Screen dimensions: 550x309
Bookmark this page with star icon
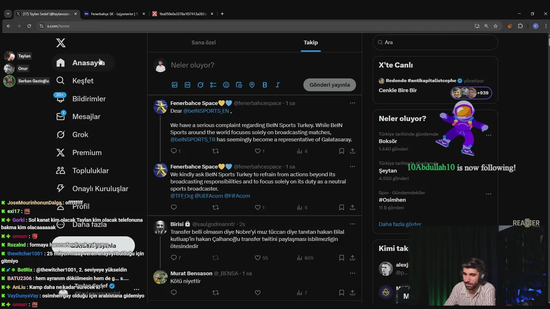pos(496,26)
